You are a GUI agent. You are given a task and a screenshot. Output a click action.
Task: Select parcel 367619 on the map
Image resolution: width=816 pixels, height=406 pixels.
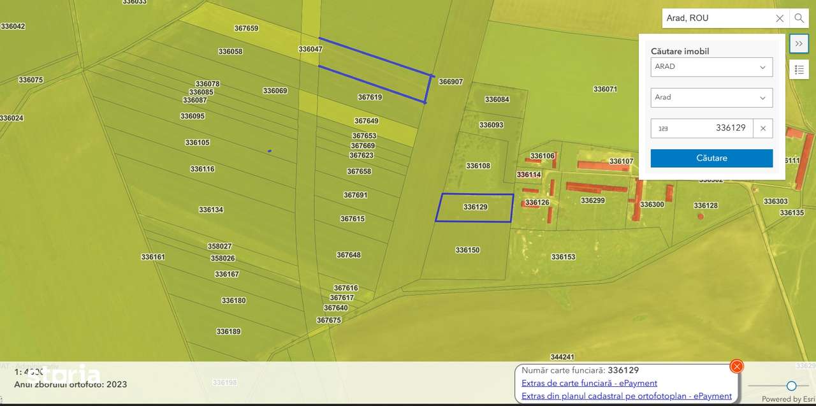click(x=370, y=98)
